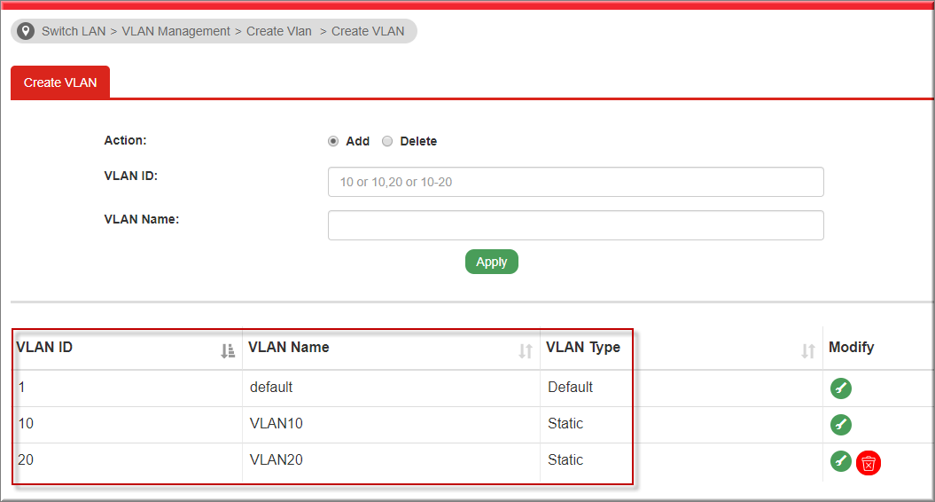935x502 pixels.
Task: Edit VLAN10 using its wrench icon
Action: (841, 425)
